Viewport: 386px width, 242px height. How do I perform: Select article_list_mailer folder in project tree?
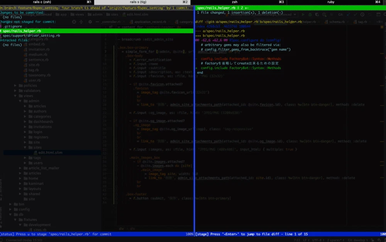pos(44,168)
